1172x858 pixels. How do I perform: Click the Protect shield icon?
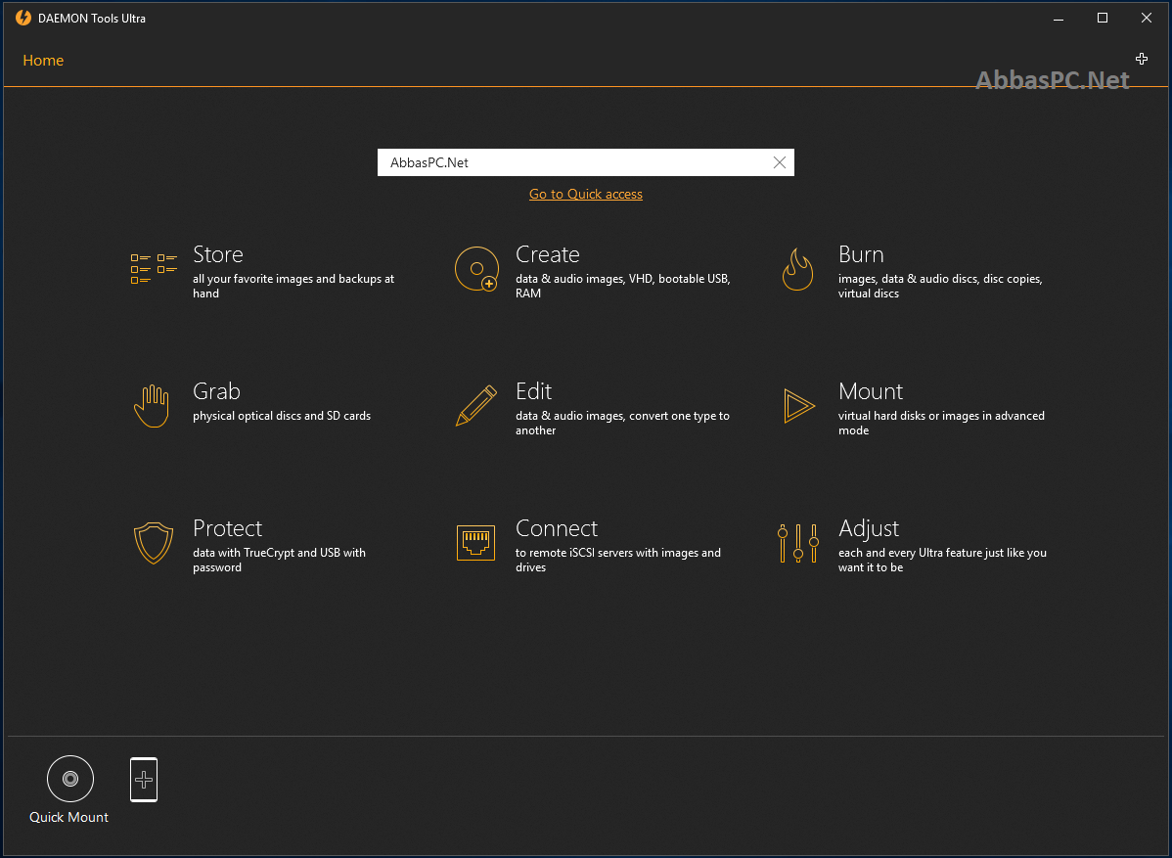pyautogui.click(x=154, y=543)
